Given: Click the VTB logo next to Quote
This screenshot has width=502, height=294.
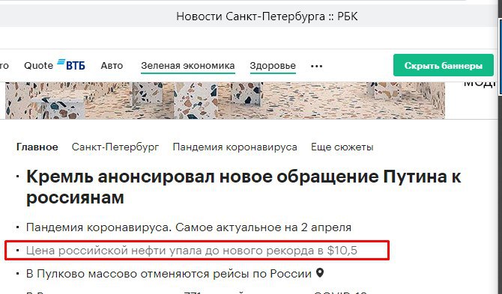Looking at the screenshot, I should point(71,64).
